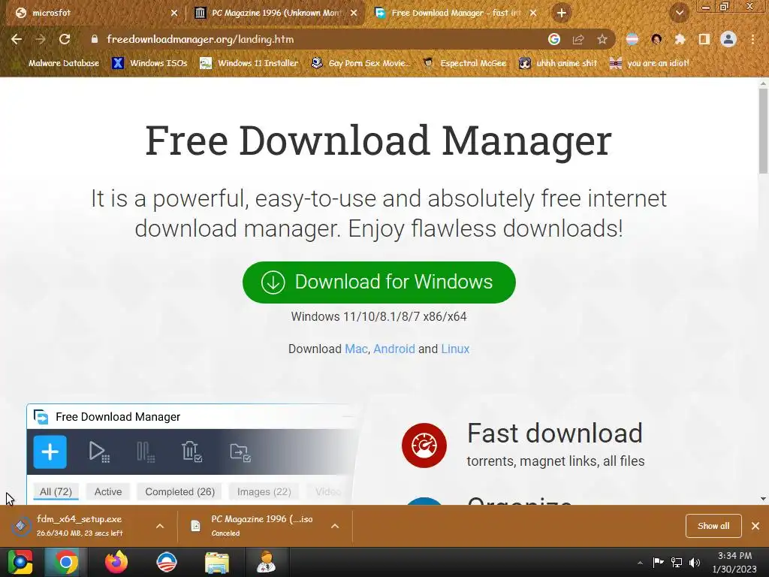The width and height of the screenshot is (769, 577).
Task: Select the Completed (26) filter tab
Action: (x=180, y=491)
